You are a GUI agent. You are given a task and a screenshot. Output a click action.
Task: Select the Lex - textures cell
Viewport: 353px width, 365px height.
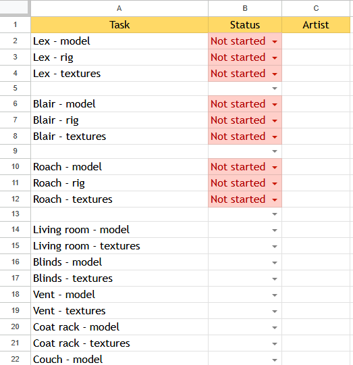tap(119, 74)
